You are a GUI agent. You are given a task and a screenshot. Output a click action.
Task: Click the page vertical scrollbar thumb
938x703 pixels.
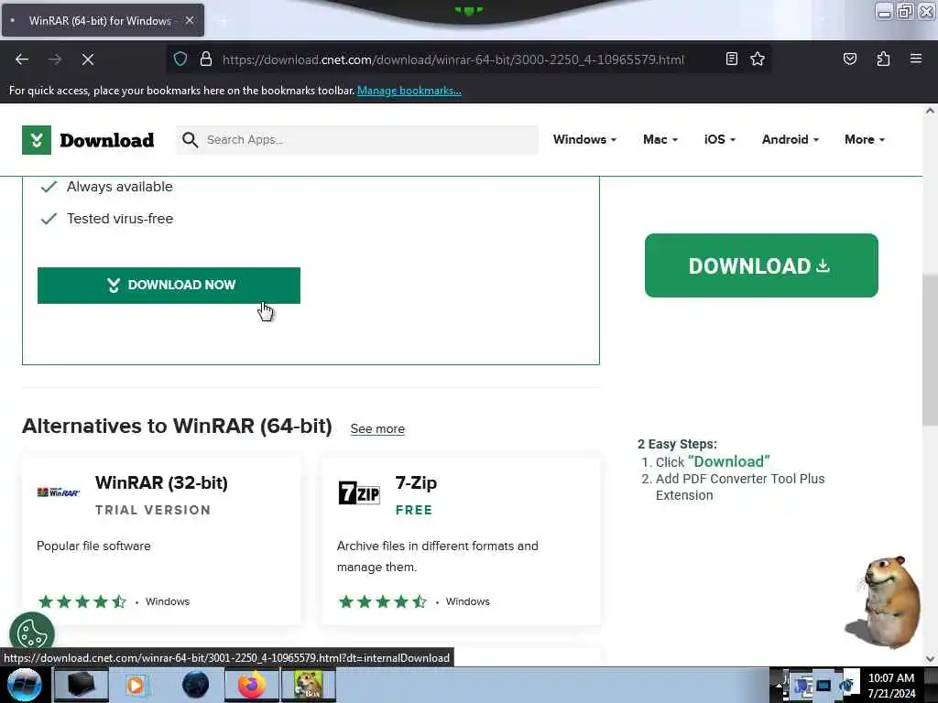click(930, 350)
